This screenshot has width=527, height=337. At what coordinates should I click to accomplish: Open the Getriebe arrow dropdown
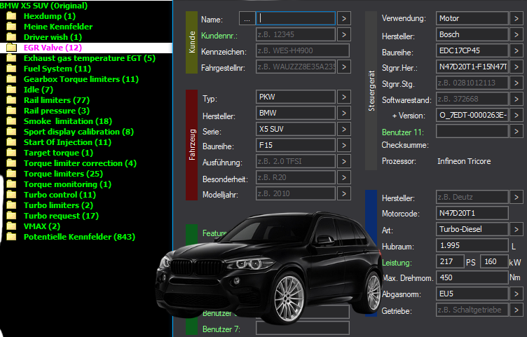coord(516,310)
